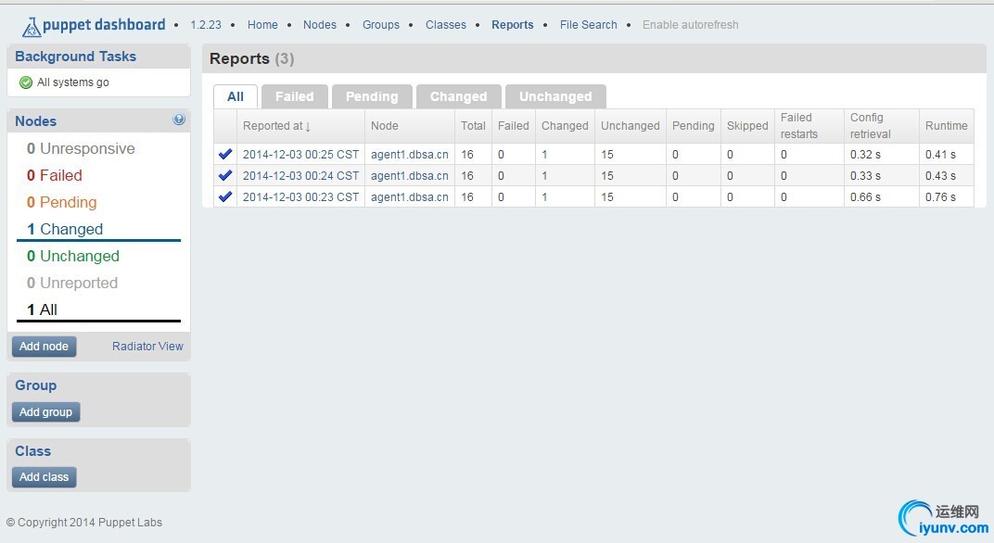Image resolution: width=994 pixels, height=543 pixels.
Task: Click the Config retrieval value 0.33 s
Action: point(865,175)
